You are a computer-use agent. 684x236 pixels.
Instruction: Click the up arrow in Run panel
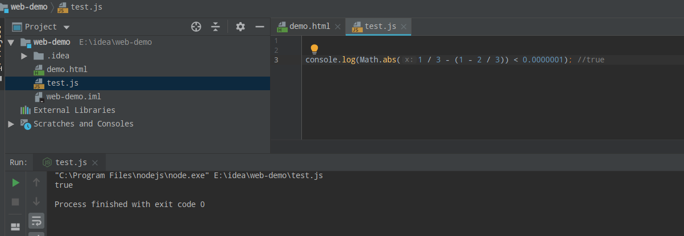36,182
